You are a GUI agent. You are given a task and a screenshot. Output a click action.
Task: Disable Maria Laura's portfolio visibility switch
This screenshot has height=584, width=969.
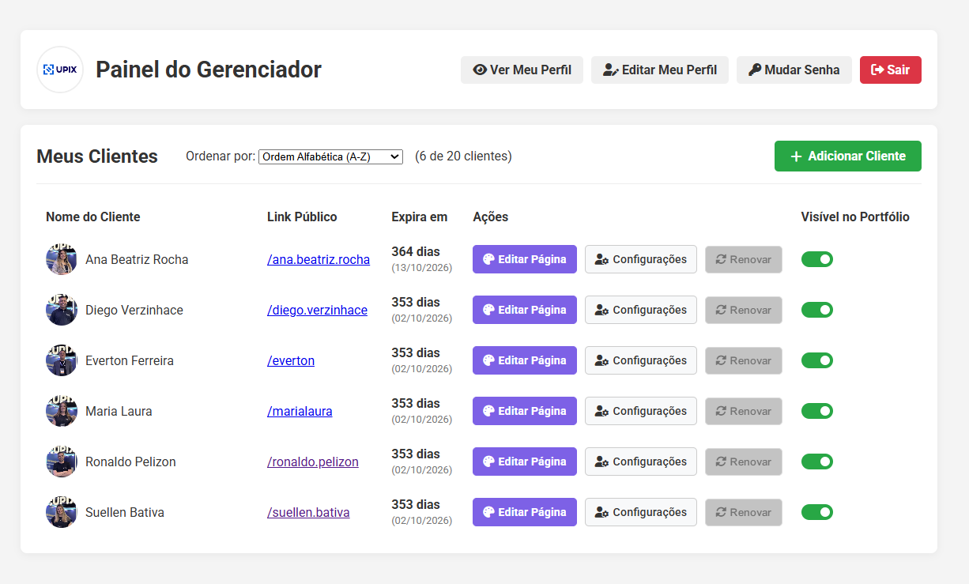coord(816,411)
